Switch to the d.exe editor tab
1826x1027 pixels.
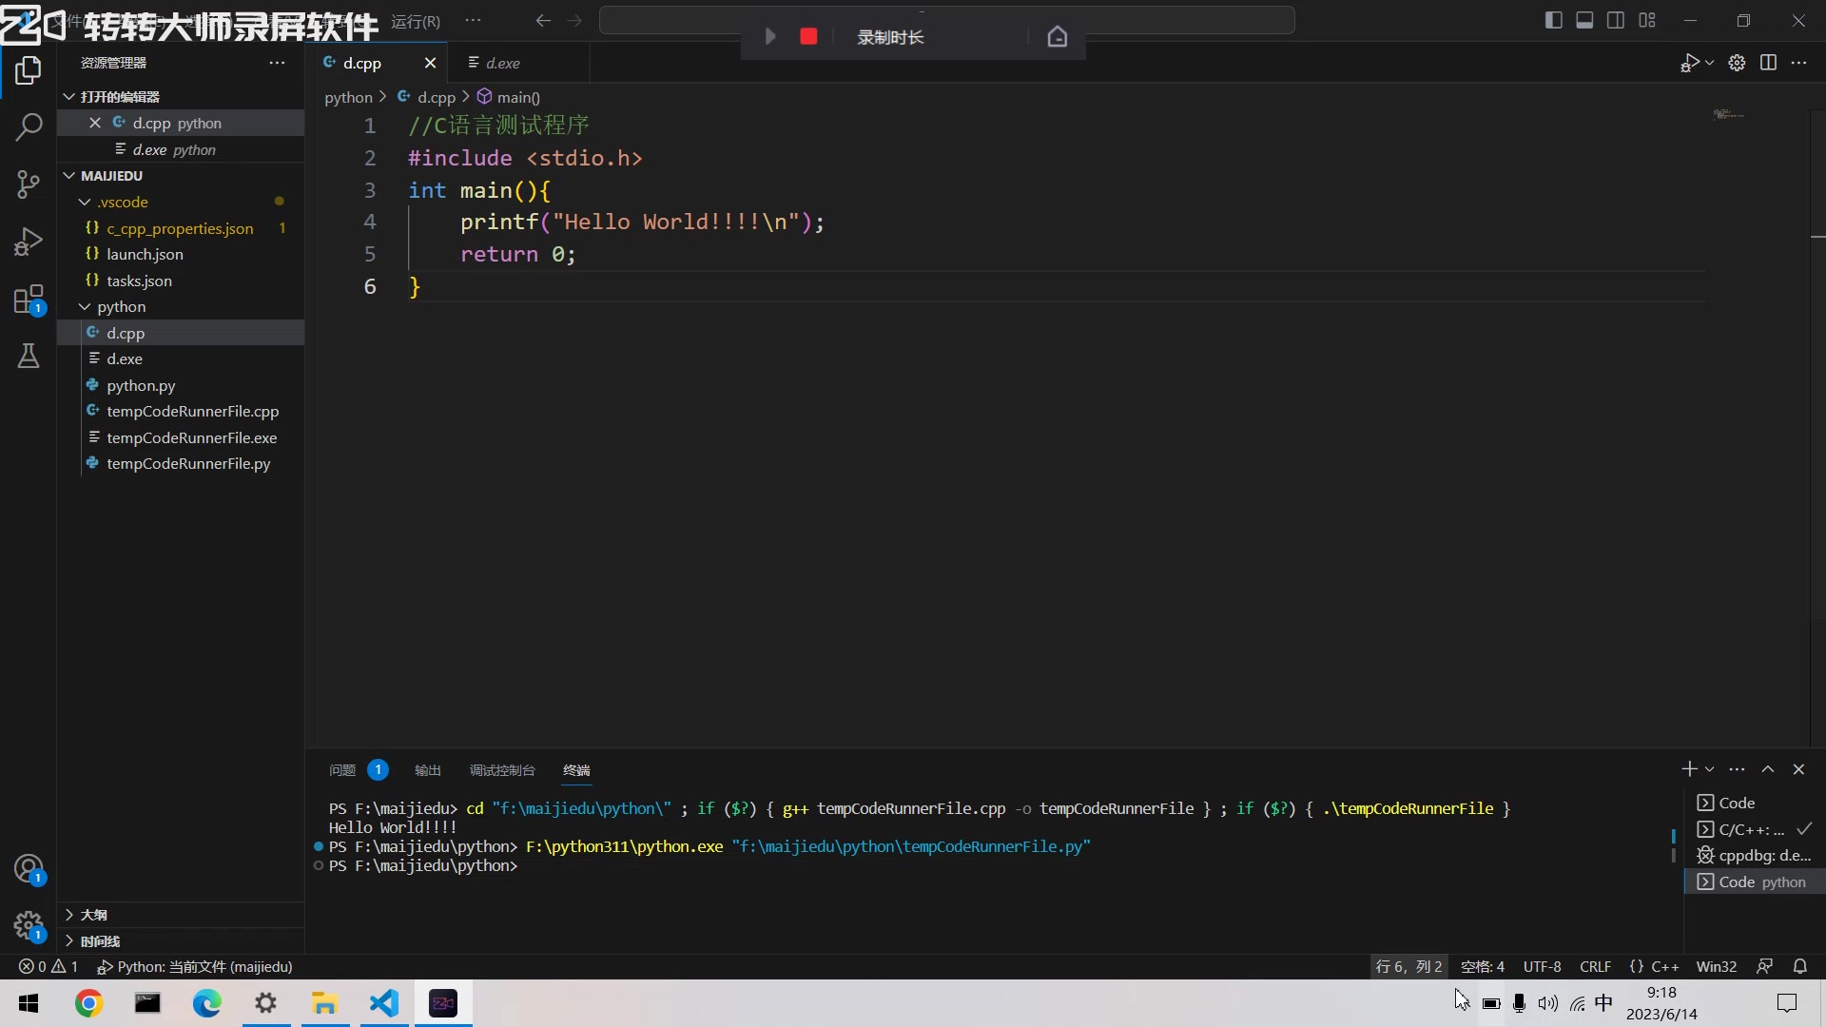502,63
